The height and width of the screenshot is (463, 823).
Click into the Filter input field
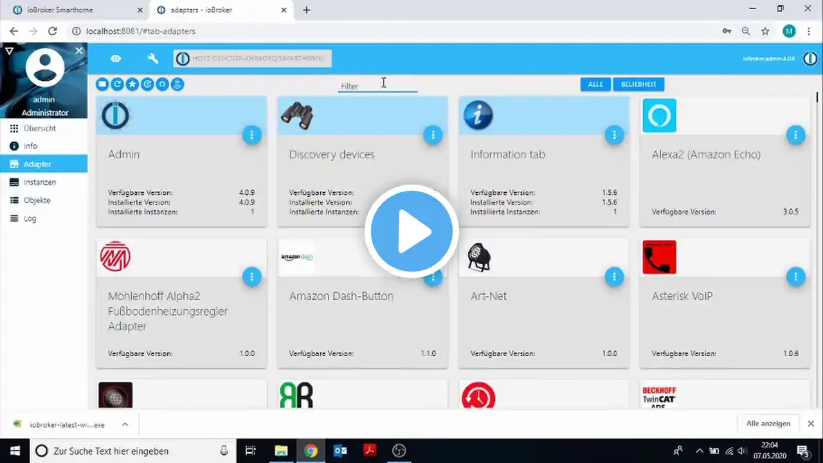pos(378,86)
